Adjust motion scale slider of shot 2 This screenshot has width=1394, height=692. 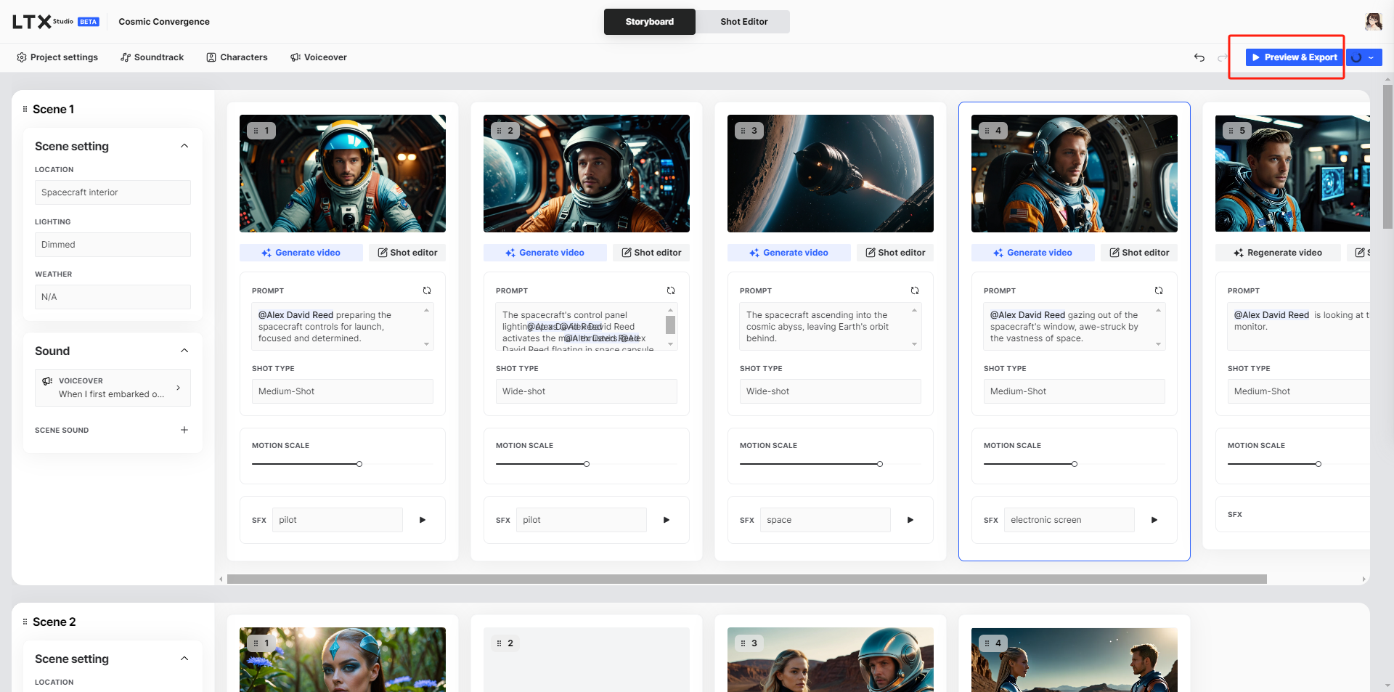point(587,464)
